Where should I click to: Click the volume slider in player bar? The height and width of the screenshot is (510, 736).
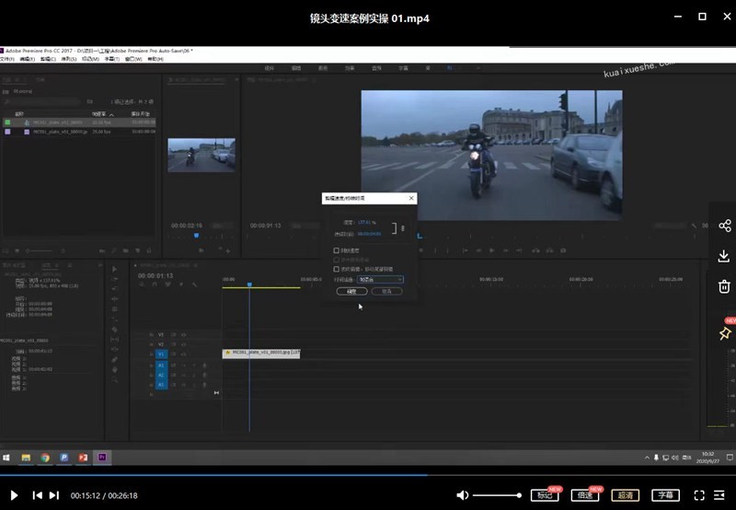click(x=497, y=495)
